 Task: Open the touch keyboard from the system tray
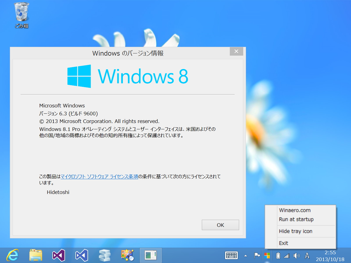[x=231, y=255]
